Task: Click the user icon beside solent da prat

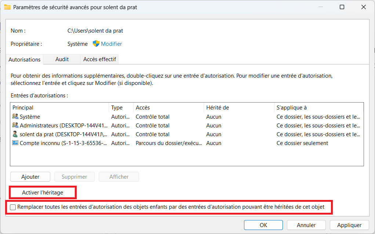Action: (x=15, y=134)
